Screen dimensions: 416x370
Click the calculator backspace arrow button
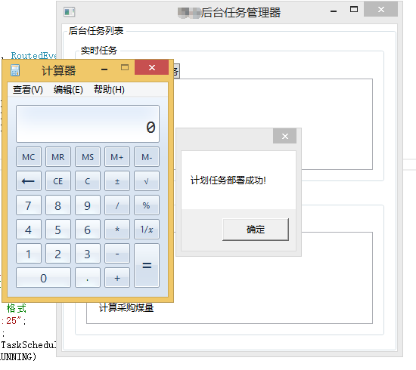[29, 181]
